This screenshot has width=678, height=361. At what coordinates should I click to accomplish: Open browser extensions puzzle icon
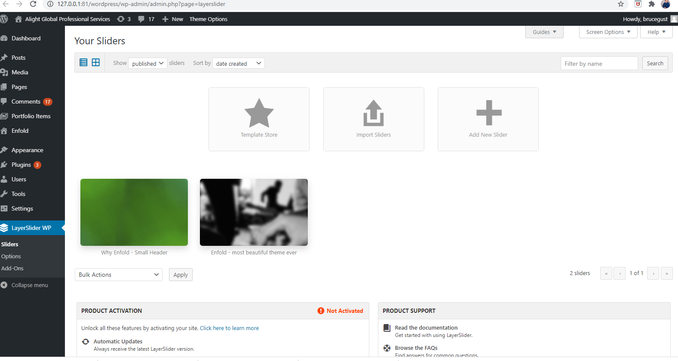click(652, 4)
